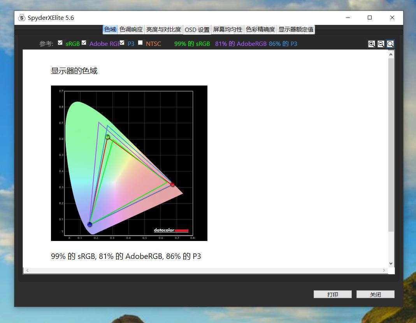Click the fit-to-window magnifier icon

pos(390,44)
